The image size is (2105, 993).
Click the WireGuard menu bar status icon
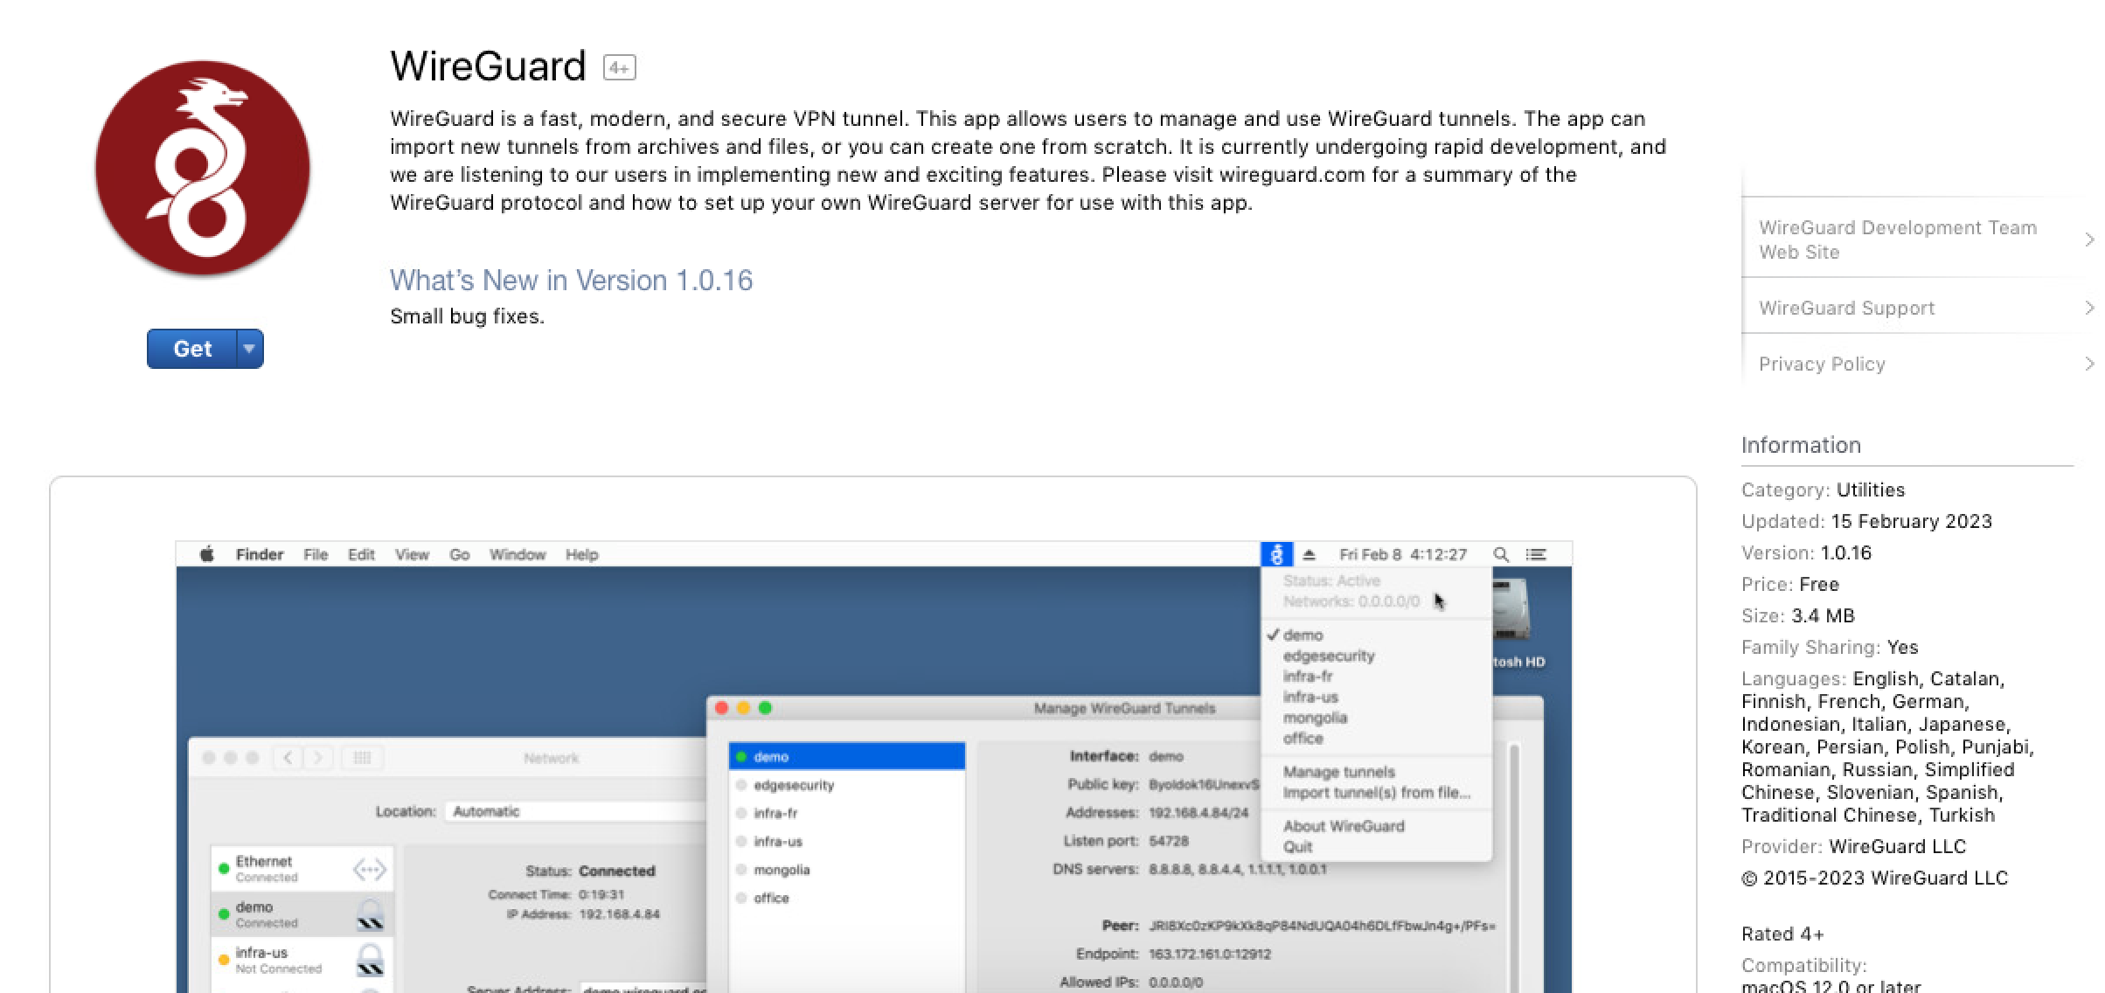(1276, 554)
